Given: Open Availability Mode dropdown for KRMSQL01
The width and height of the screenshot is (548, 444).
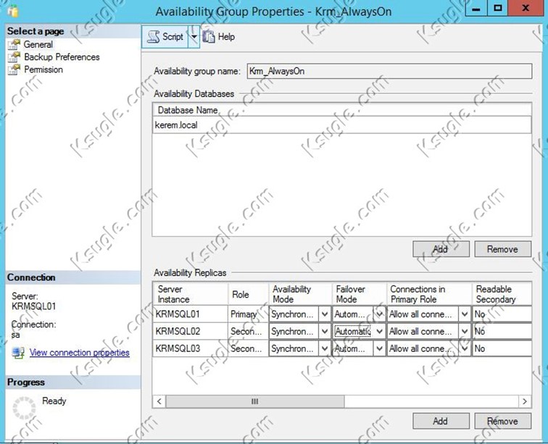Looking at the screenshot, I should point(325,314).
